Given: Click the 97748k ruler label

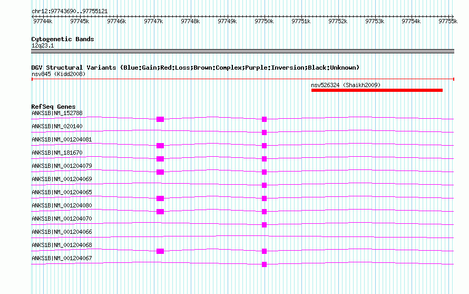Looking at the screenshot, I should point(190,21).
